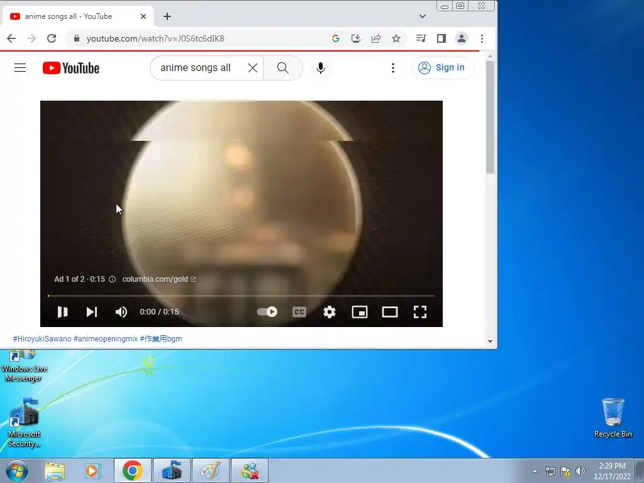Click the Sign in button
Screen dimensions: 644x483
(442, 68)
